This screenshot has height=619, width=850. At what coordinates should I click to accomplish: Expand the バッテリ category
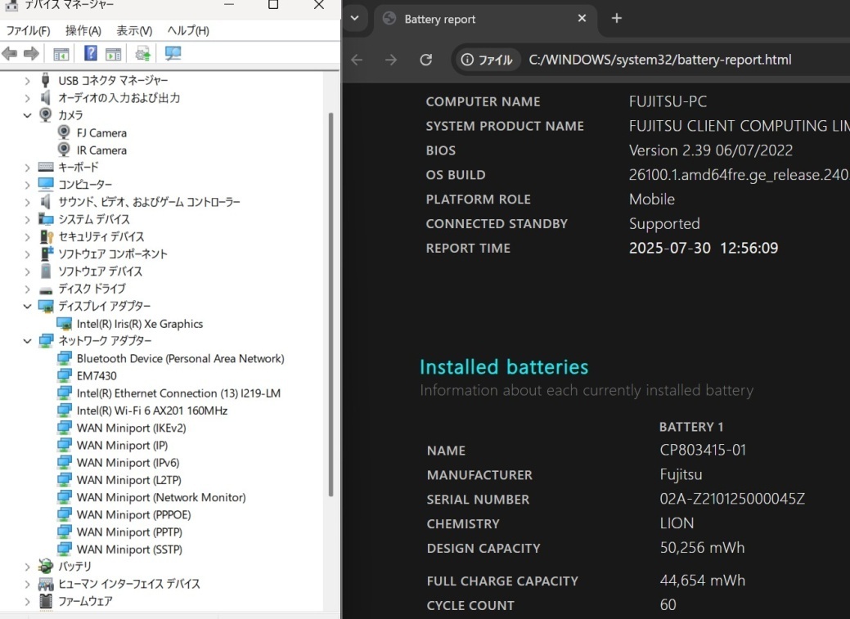(28, 567)
